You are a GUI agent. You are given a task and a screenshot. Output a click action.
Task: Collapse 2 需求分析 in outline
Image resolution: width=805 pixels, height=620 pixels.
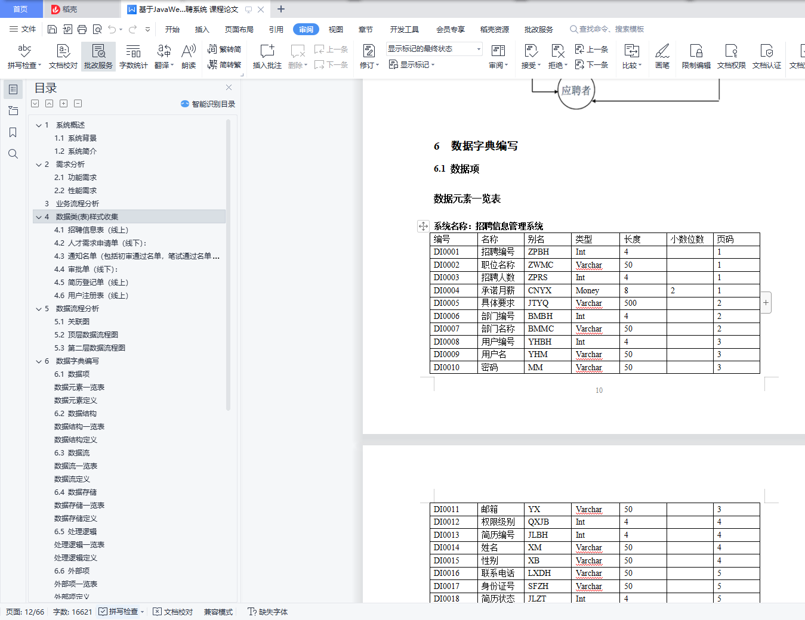(39, 165)
